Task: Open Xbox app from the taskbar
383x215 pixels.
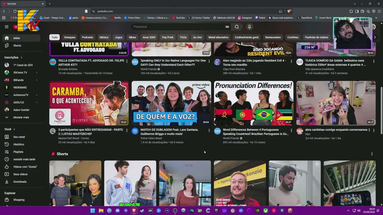Action: tap(265, 211)
